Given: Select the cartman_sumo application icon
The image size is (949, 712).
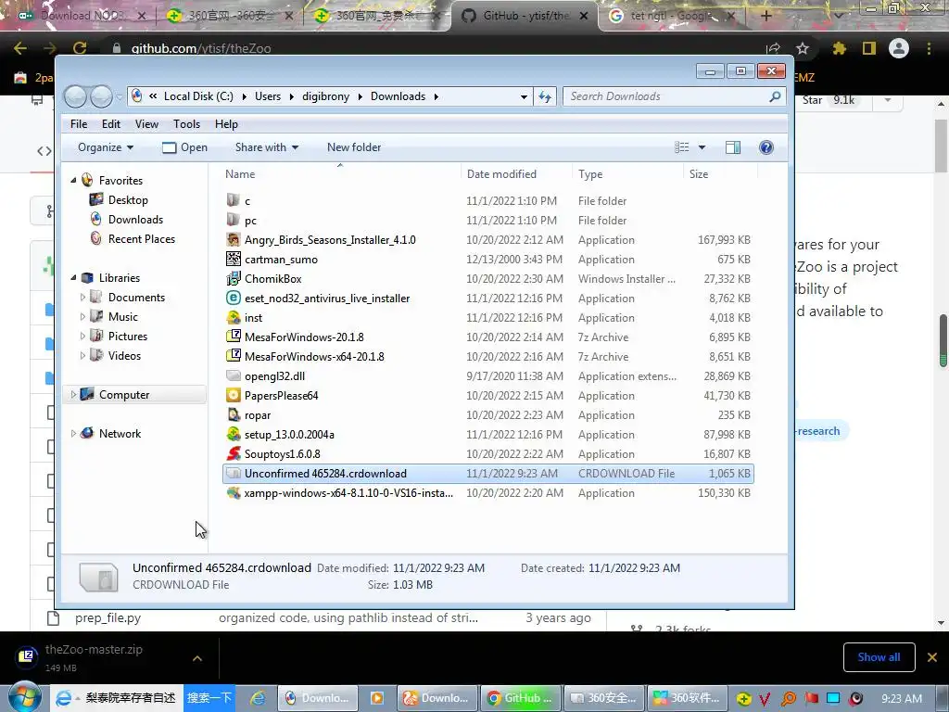Looking at the screenshot, I should click(x=233, y=260).
